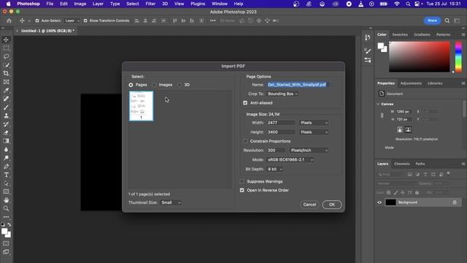Click the portrait orientation canvas button
The image size is (467, 263).
coord(400,129)
